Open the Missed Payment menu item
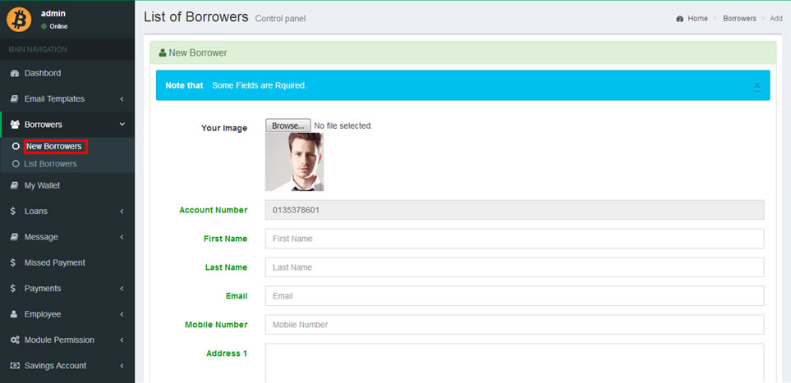 click(54, 262)
